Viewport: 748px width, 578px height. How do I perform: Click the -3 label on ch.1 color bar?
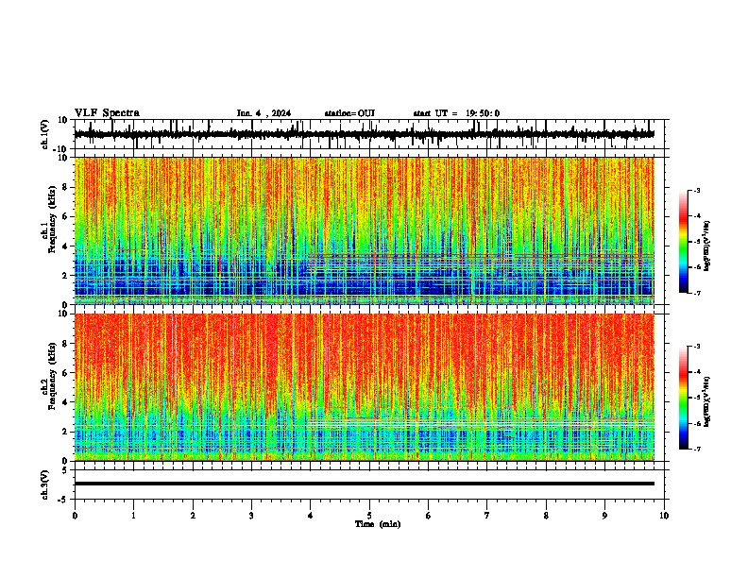(697, 190)
